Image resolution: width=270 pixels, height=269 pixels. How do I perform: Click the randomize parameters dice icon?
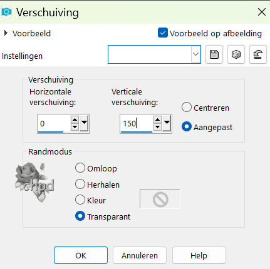pos(236,54)
